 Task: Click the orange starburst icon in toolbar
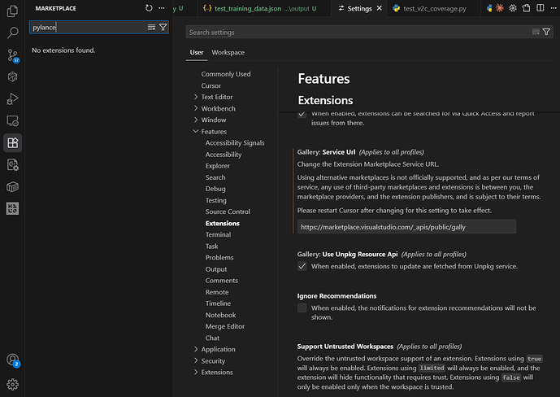click(500, 8)
